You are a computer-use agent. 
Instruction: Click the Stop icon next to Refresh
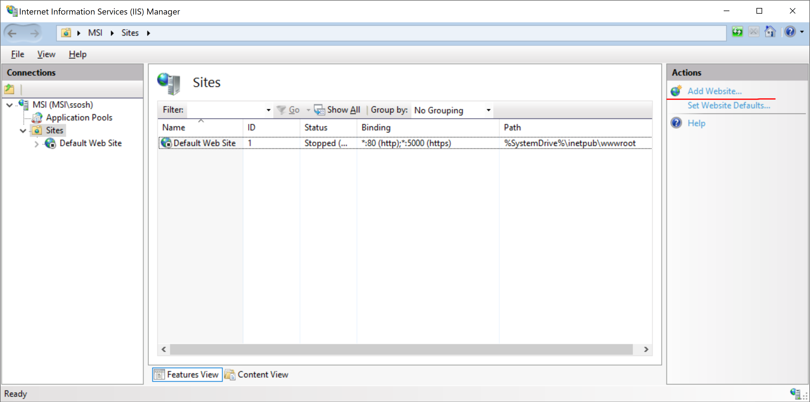point(753,32)
